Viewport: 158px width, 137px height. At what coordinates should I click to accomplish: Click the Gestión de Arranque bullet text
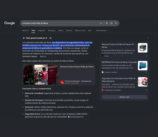[57, 102]
